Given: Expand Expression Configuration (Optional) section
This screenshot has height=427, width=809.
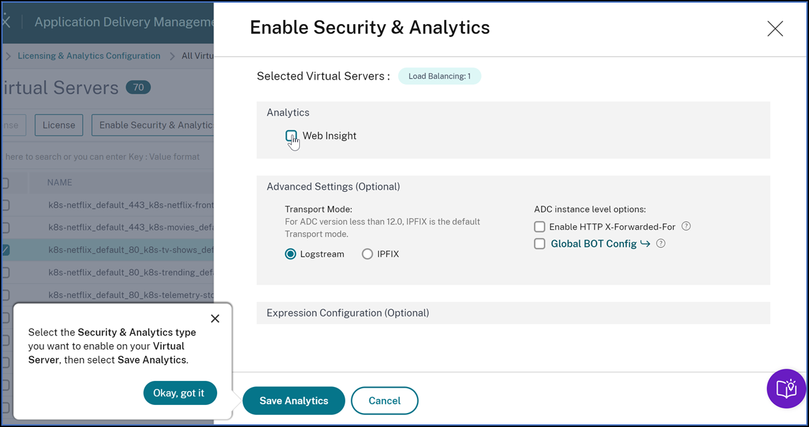Looking at the screenshot, I should [513, 313].
